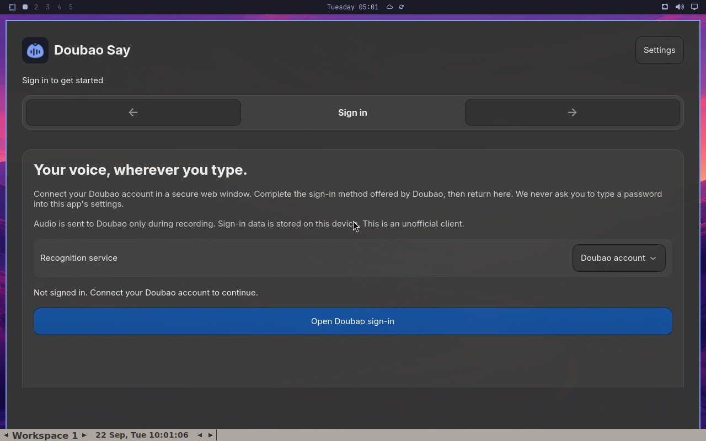
Task: Open the Doubao account recognition service dropdown
Action: click(x=619, y=258)
